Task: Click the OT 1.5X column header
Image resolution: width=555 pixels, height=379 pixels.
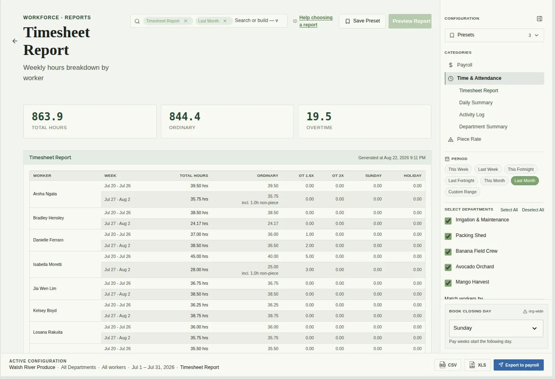Action: click(306, 176)
